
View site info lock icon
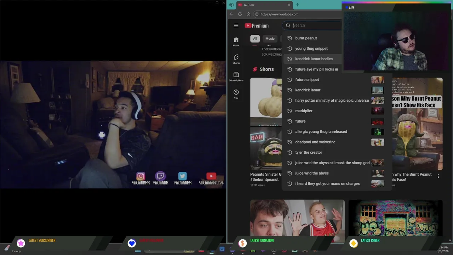[x=257, y=14]
